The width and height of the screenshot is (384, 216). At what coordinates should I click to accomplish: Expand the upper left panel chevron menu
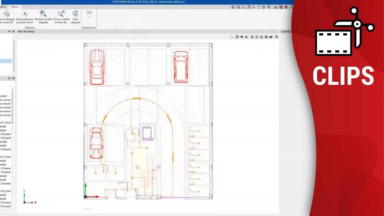tap(9, 31)
